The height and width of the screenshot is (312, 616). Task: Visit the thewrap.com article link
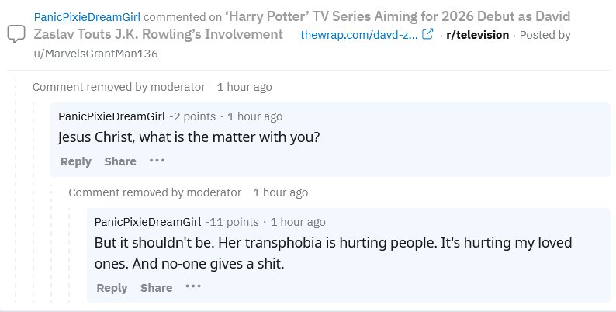(359, 35)
